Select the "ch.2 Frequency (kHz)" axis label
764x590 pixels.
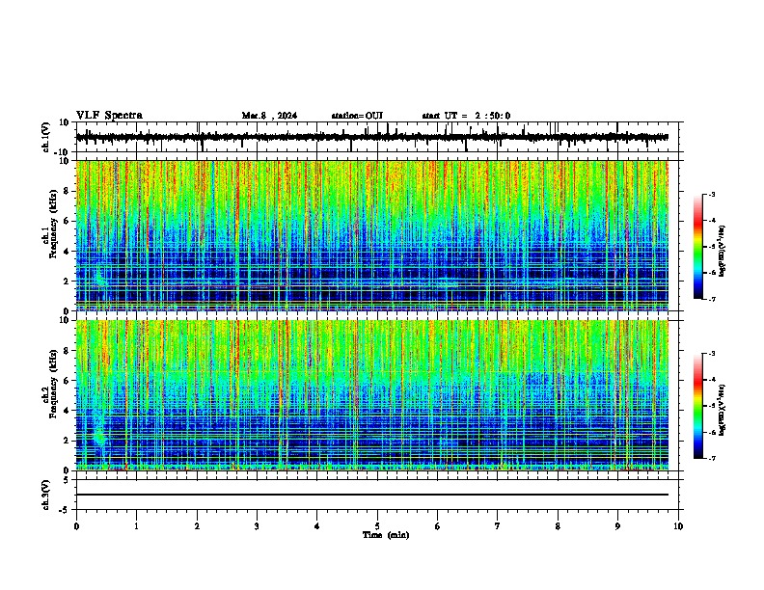coord(49,384)
